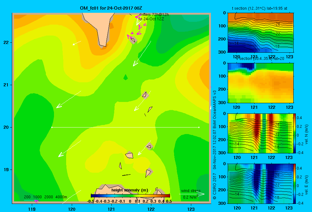Click latitude label 21 on main map
Image resolution: width=312 pixels, height=212 pixels.
[6, 85]
